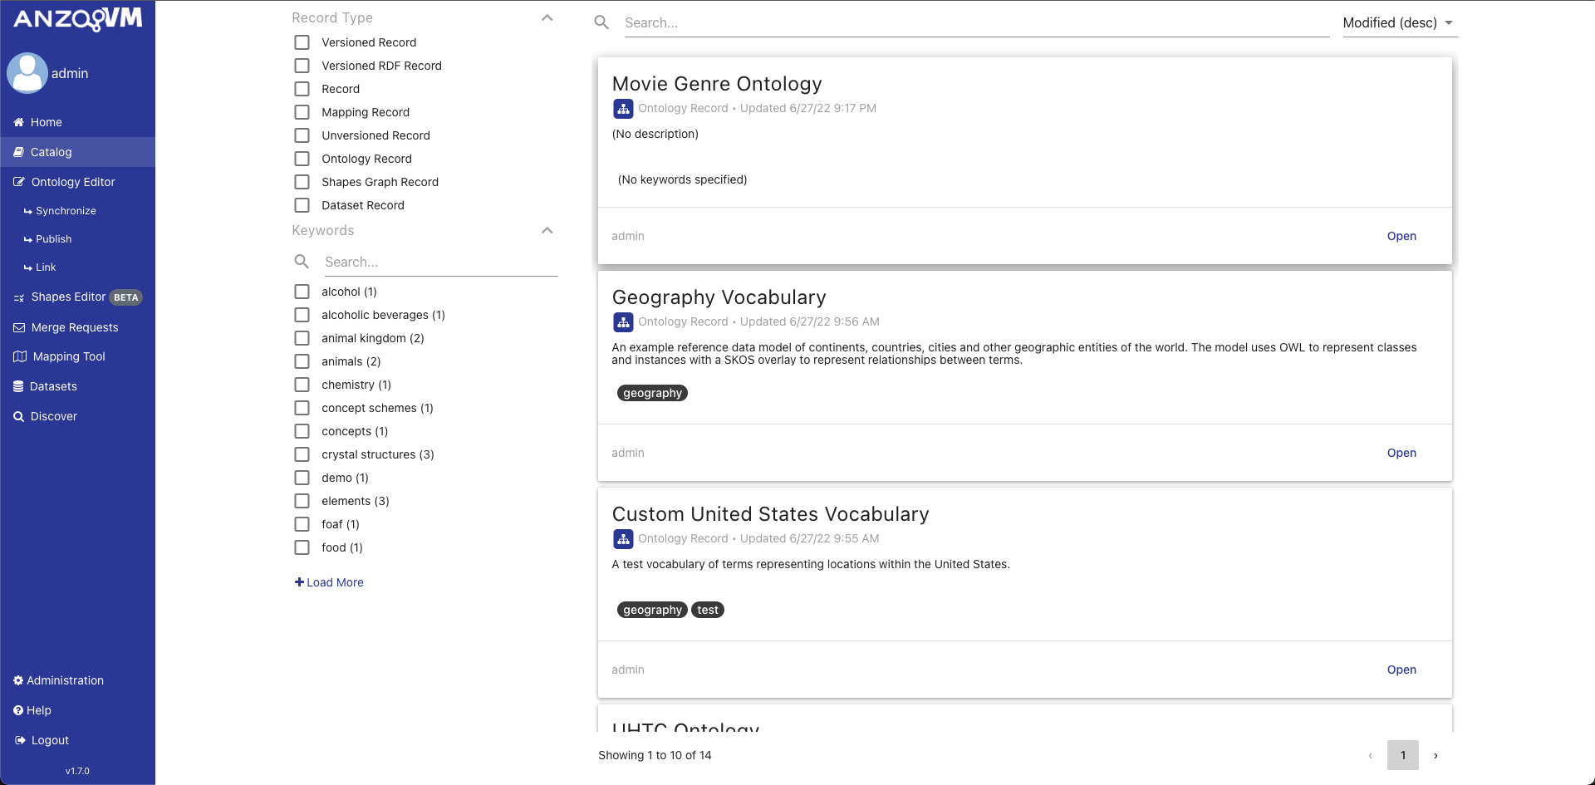
Task: Tick the crystal structures keyword checkbox
Action: [302, 454]
